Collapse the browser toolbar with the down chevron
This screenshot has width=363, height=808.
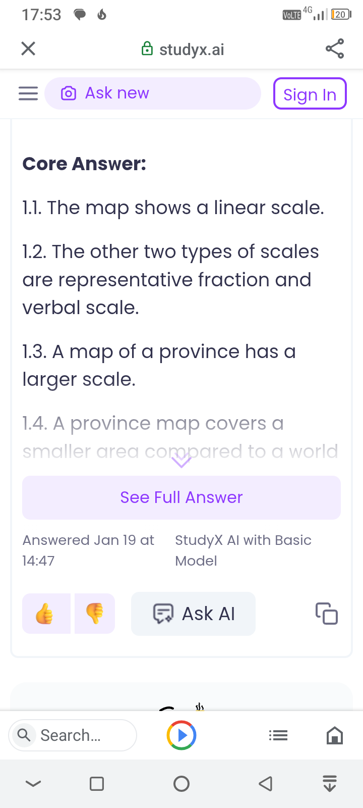(x=33, y=784)
